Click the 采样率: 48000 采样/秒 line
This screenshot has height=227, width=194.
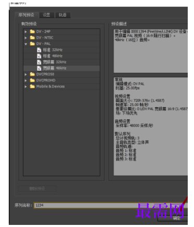coord(134,125)
